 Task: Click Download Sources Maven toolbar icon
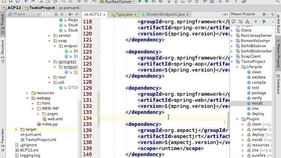pyautogui.click(x=248, y=22)
